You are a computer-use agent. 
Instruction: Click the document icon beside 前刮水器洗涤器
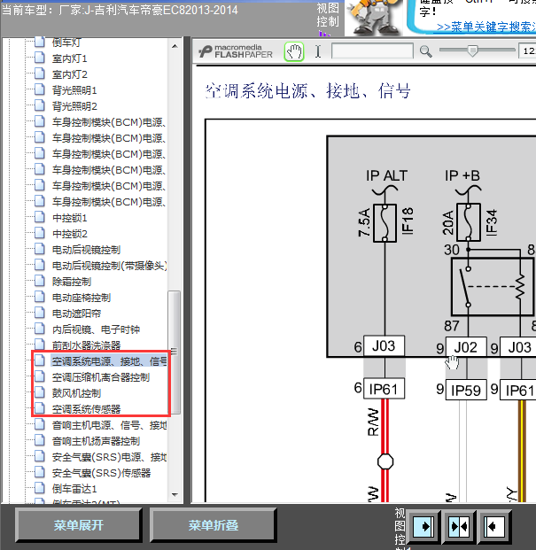[40, 345]
